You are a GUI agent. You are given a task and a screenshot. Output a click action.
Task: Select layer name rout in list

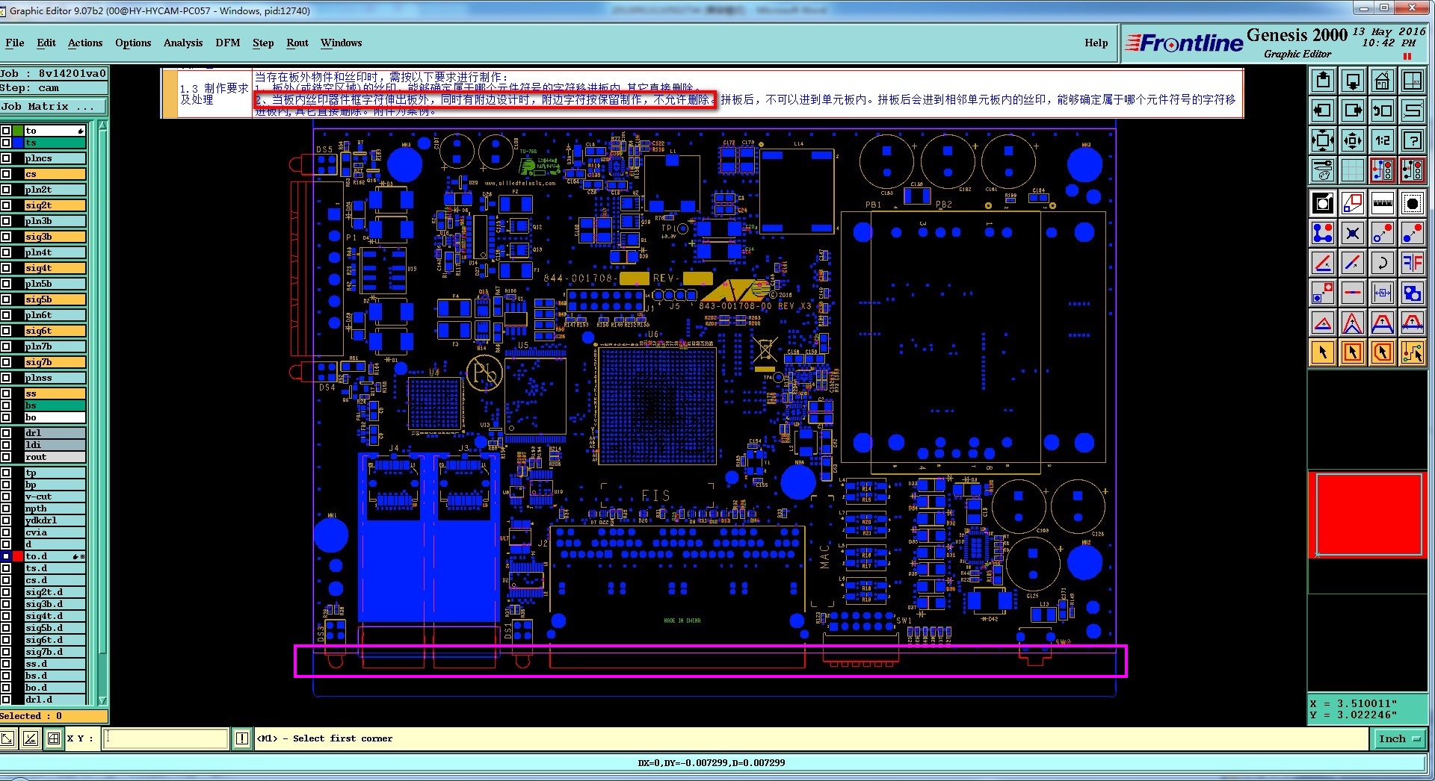click(55, 457)
